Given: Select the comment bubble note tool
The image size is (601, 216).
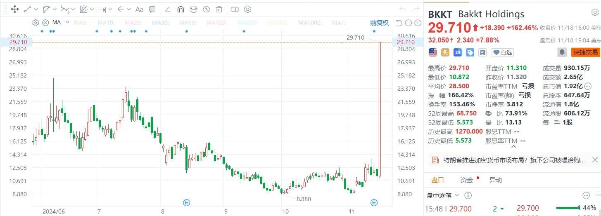Looking at the screenshot, I should (x=152, y=9).
